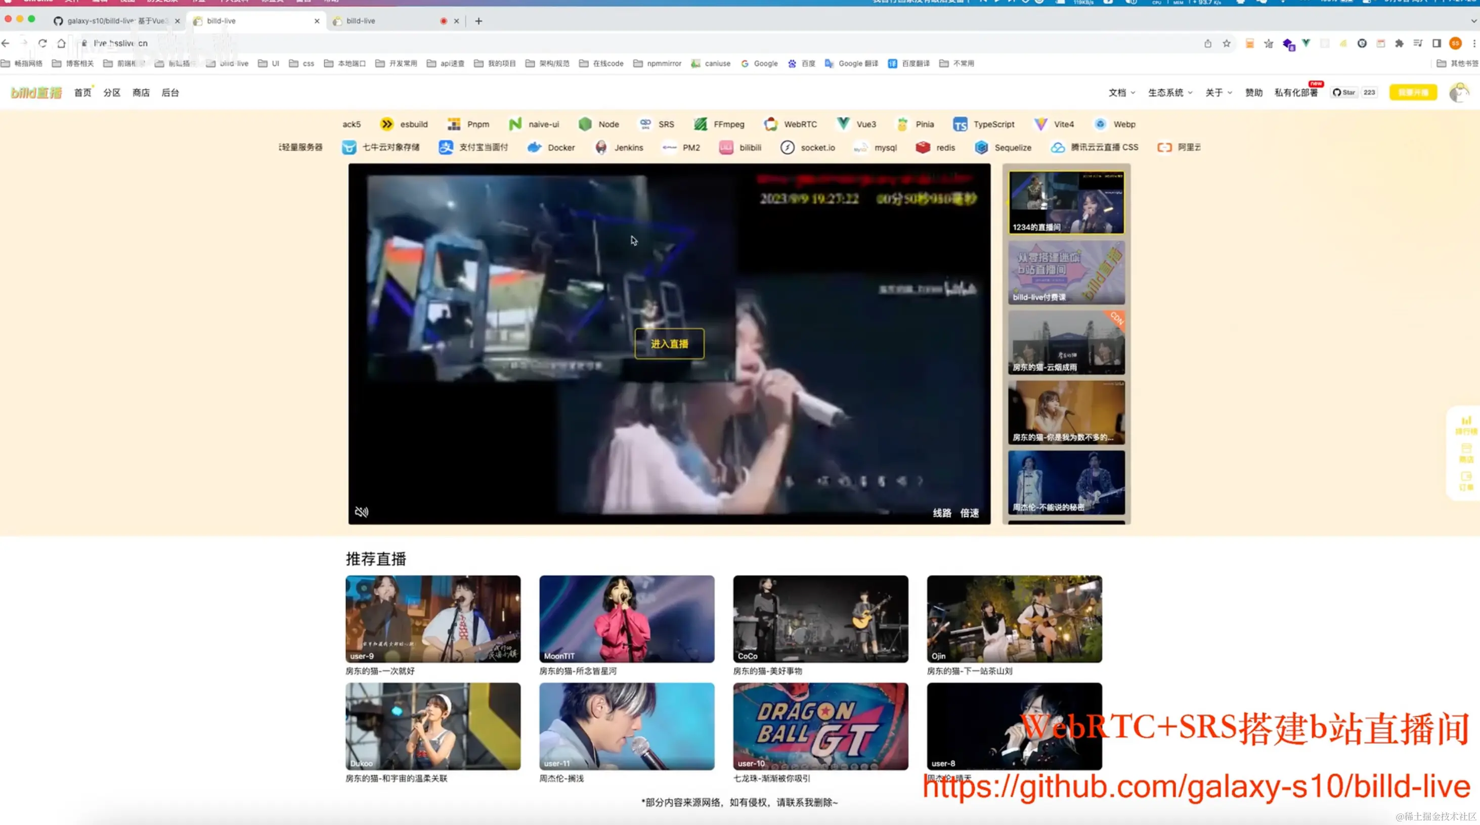The width and height of the screenshot is (1480, 825).
Task: Open the npmmirror bookmark folder
Action: 657,63
